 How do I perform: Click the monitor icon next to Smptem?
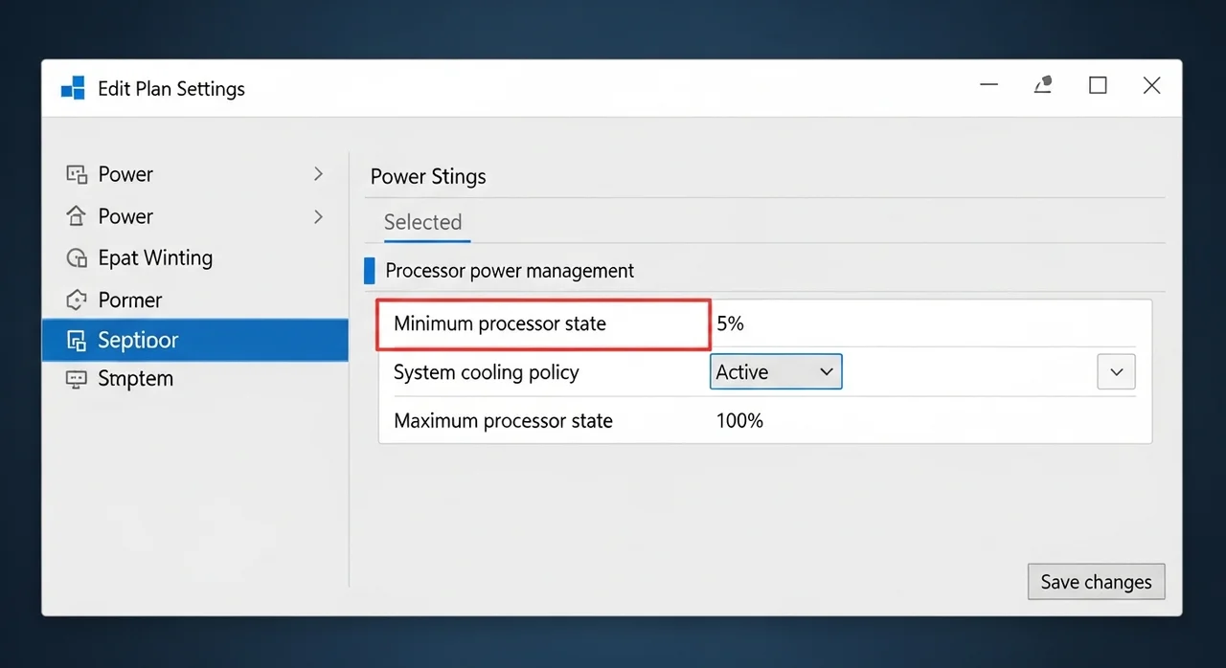coord(77,379)
